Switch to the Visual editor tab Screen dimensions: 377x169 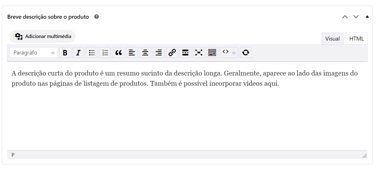click(x=333, y=39)
